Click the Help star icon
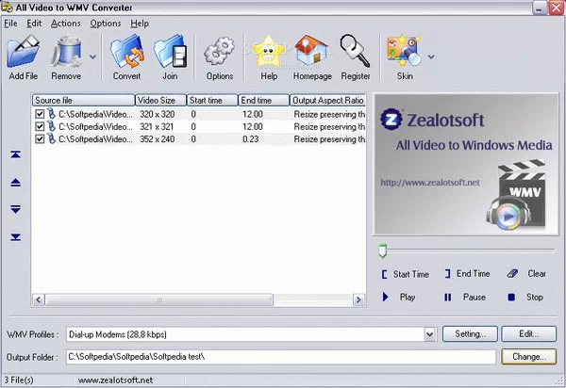 [x=269, y=51]
